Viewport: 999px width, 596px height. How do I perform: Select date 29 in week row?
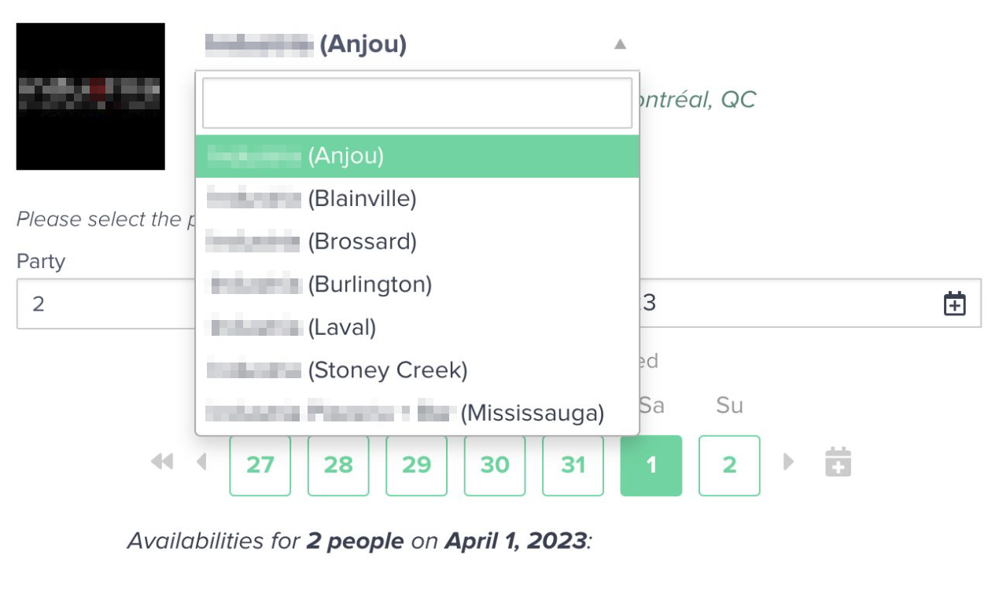pos(416,465)
